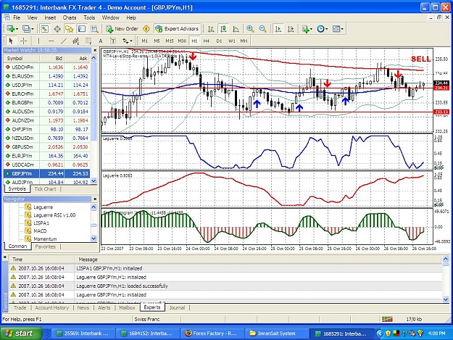Image resolution: width=453 pixels, height=340 pixels.
Task: Click Market Watch scroll-down arrow
Action: click(93, 181)
